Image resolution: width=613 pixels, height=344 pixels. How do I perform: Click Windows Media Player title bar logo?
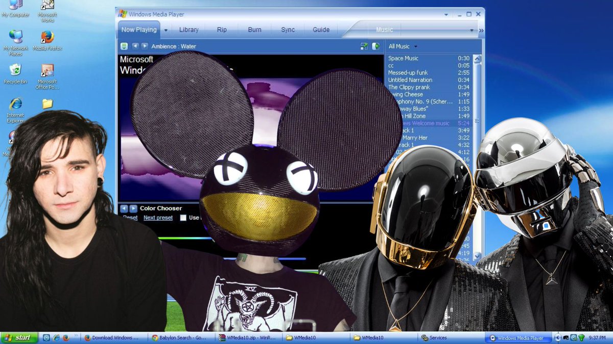click(123, 14)
